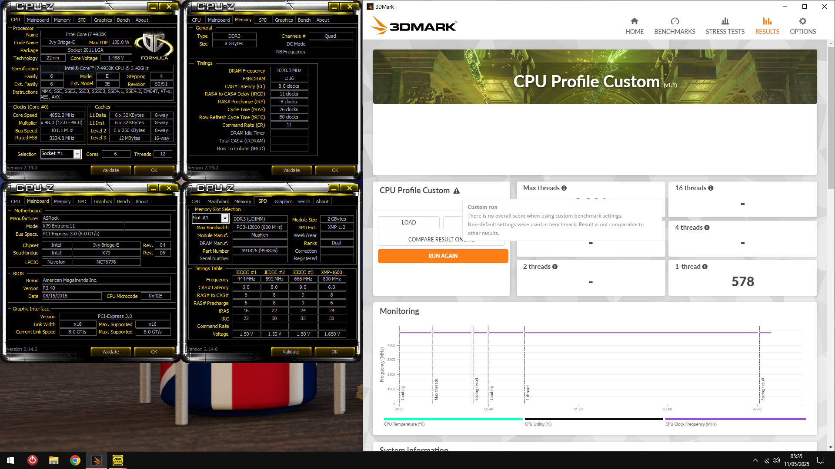Open the notification center icon
The width and height of the screenshot is (835, 469).
pos(821,460)
